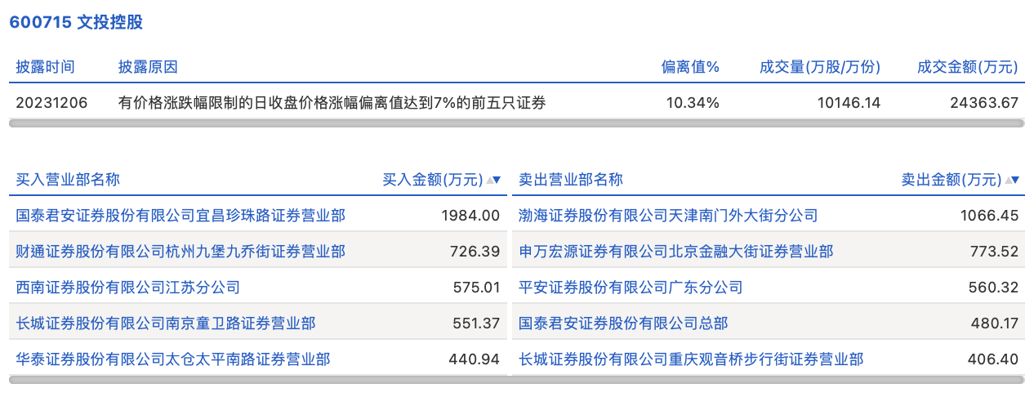
Task: Open 平安证券 广东分公司 link
Action: [x=631, y=288]
